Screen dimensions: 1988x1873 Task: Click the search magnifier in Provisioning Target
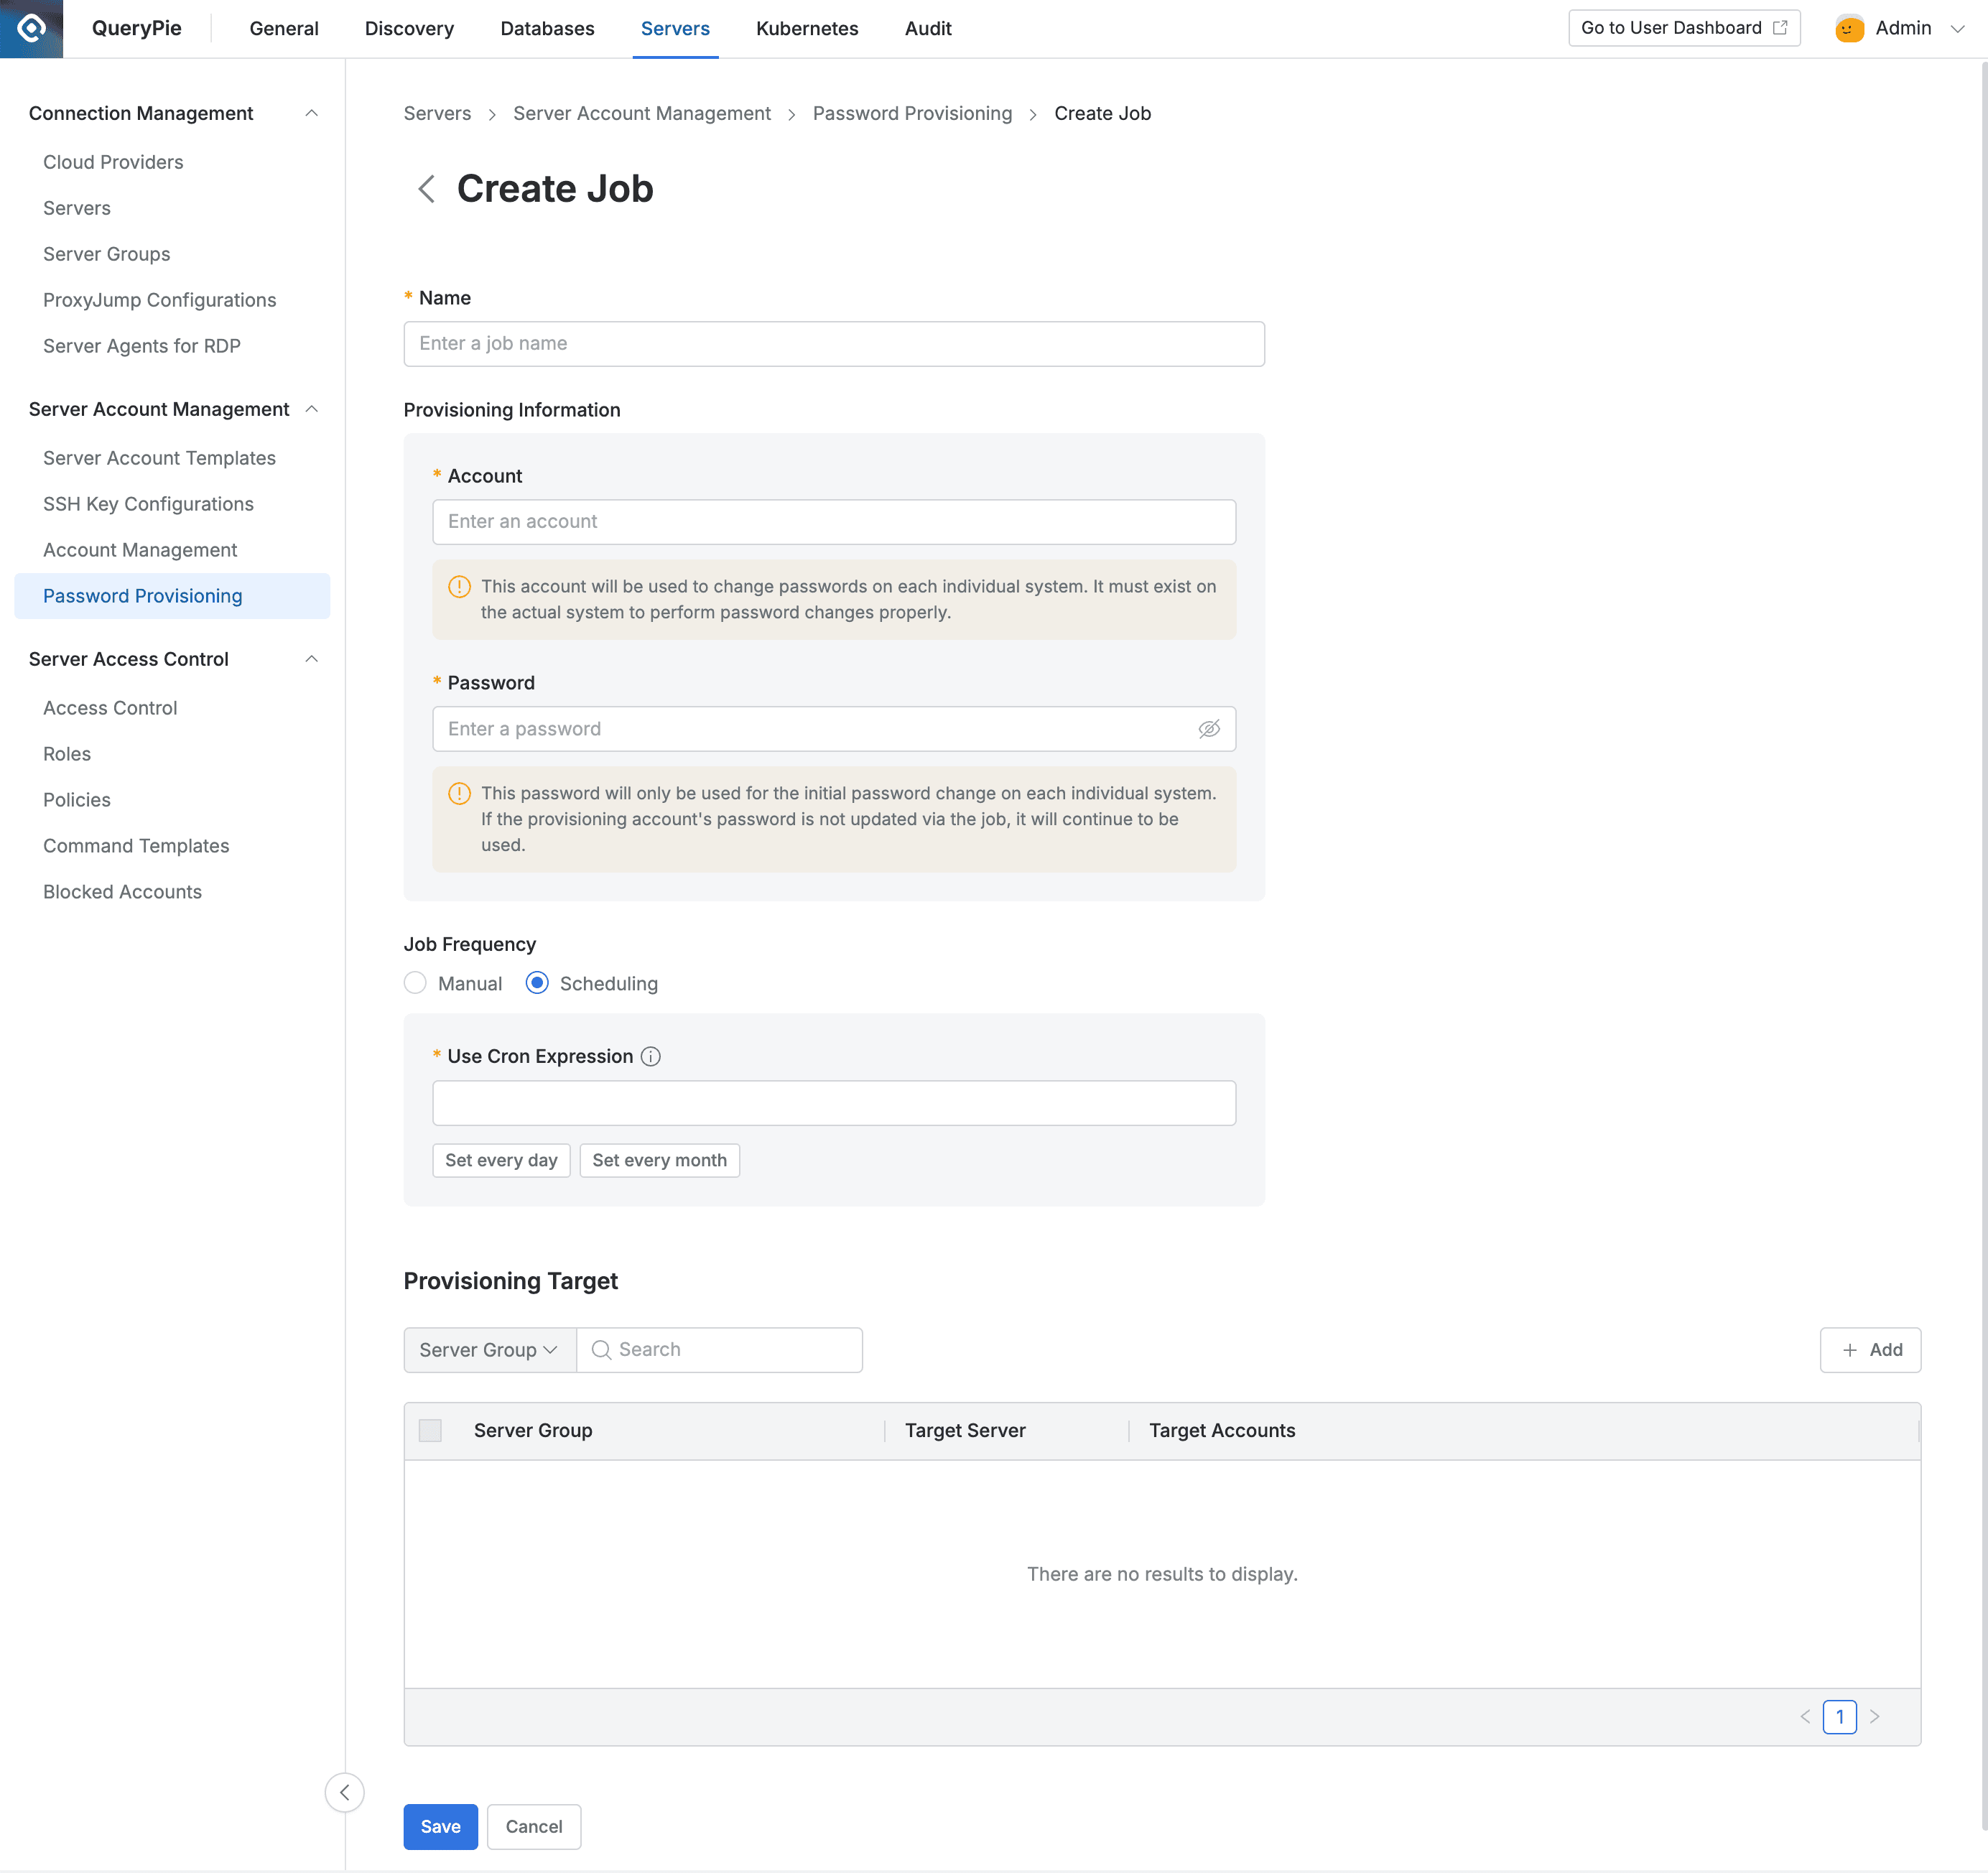pos(602,1349)
